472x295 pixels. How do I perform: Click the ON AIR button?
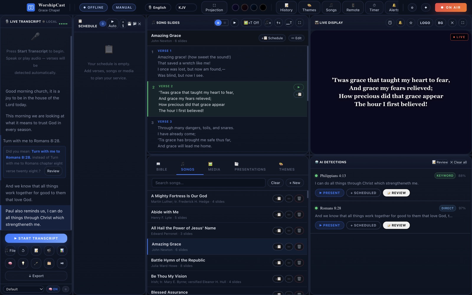click(x=451, y=7)
